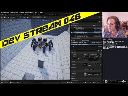Open the Location type dropdown
Screen dimensions: 128x96
(75, 55)
